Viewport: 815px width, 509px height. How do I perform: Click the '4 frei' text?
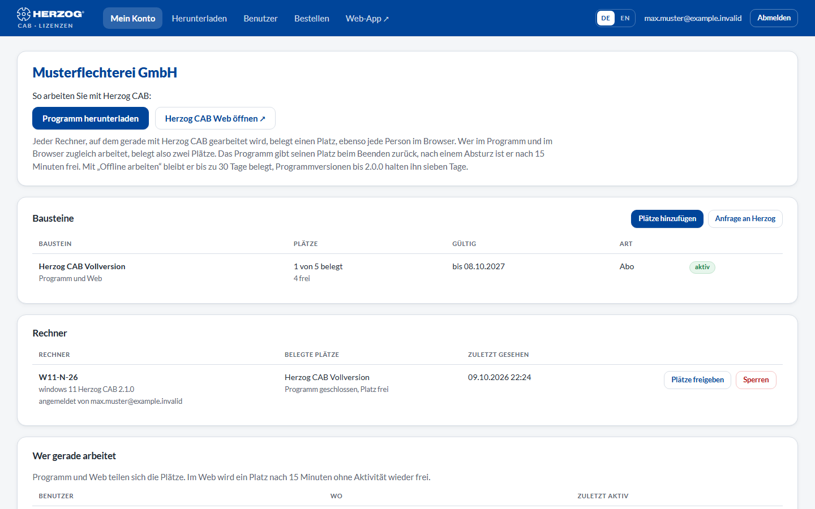click(x=302, y=278)
